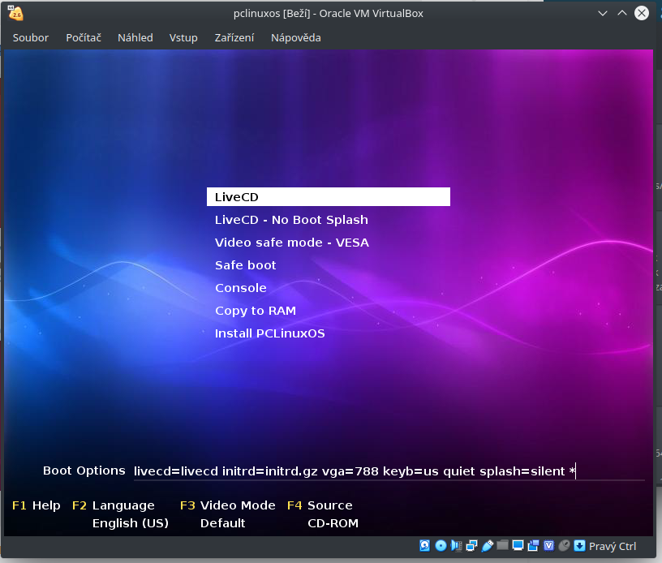Select the Install PCLinuxOS option
Viewport: 662px width, 563px height.
269,333
